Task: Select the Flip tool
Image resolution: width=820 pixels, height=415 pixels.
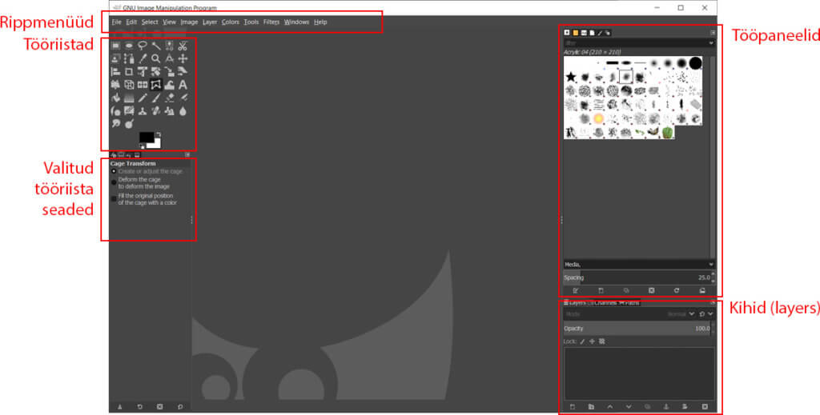Action: point(143,85)
